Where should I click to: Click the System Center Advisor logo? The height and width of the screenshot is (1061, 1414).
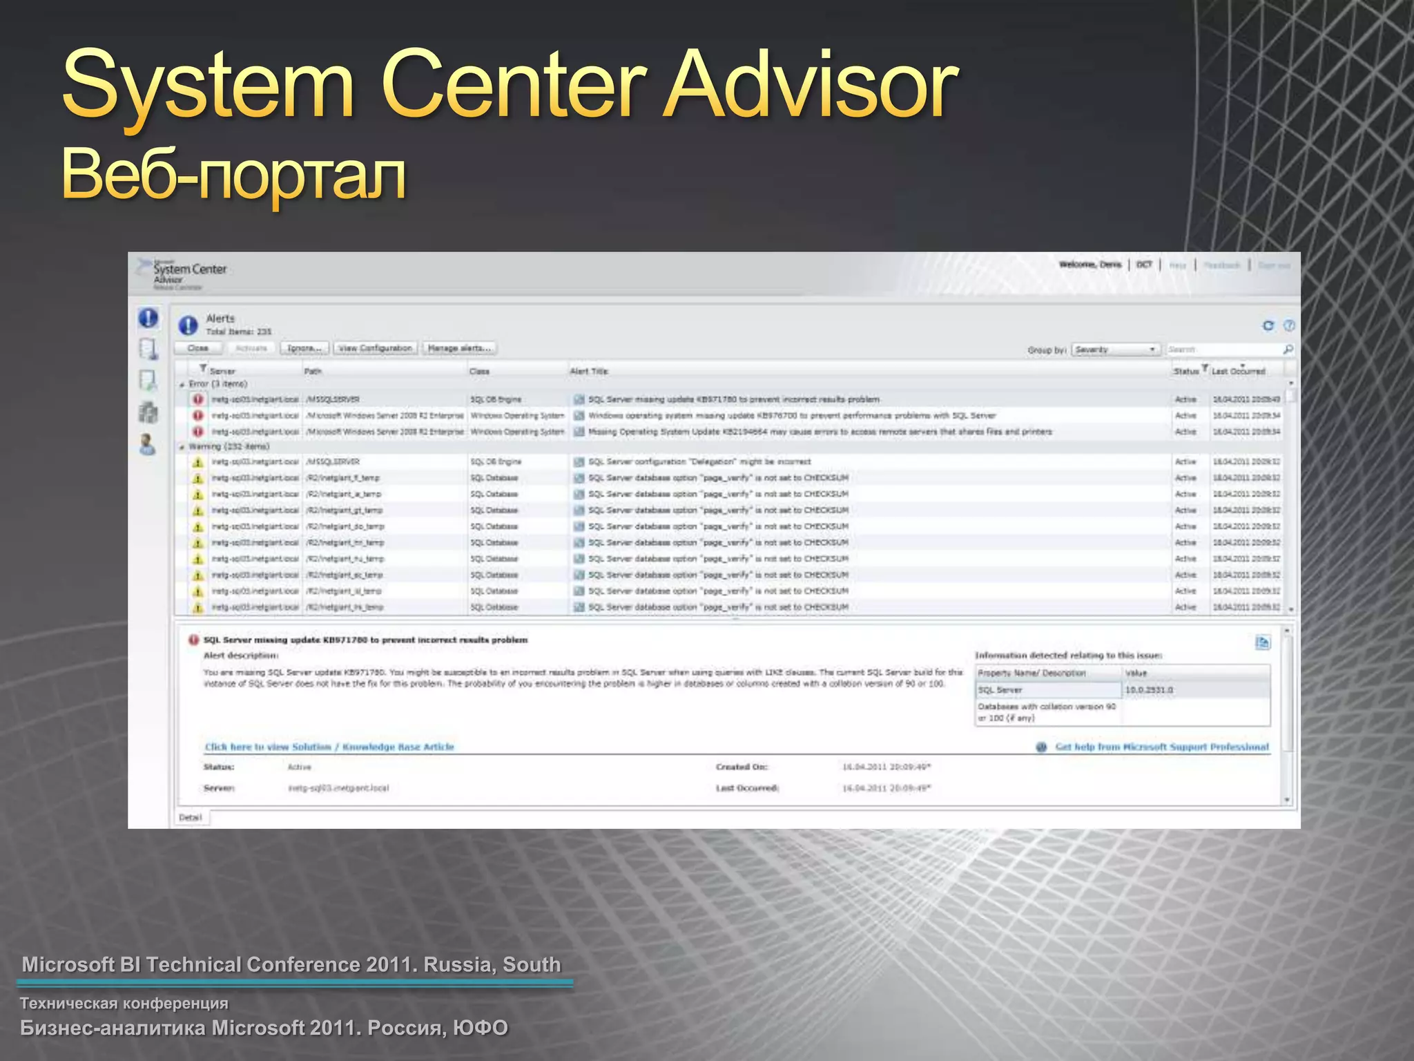pos(182,274)
